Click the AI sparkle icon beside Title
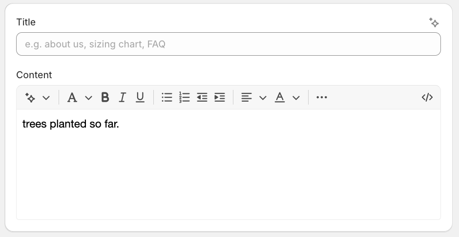Image resolution: width=459 pixels, height=237 pixels. [x=434, y=22]
